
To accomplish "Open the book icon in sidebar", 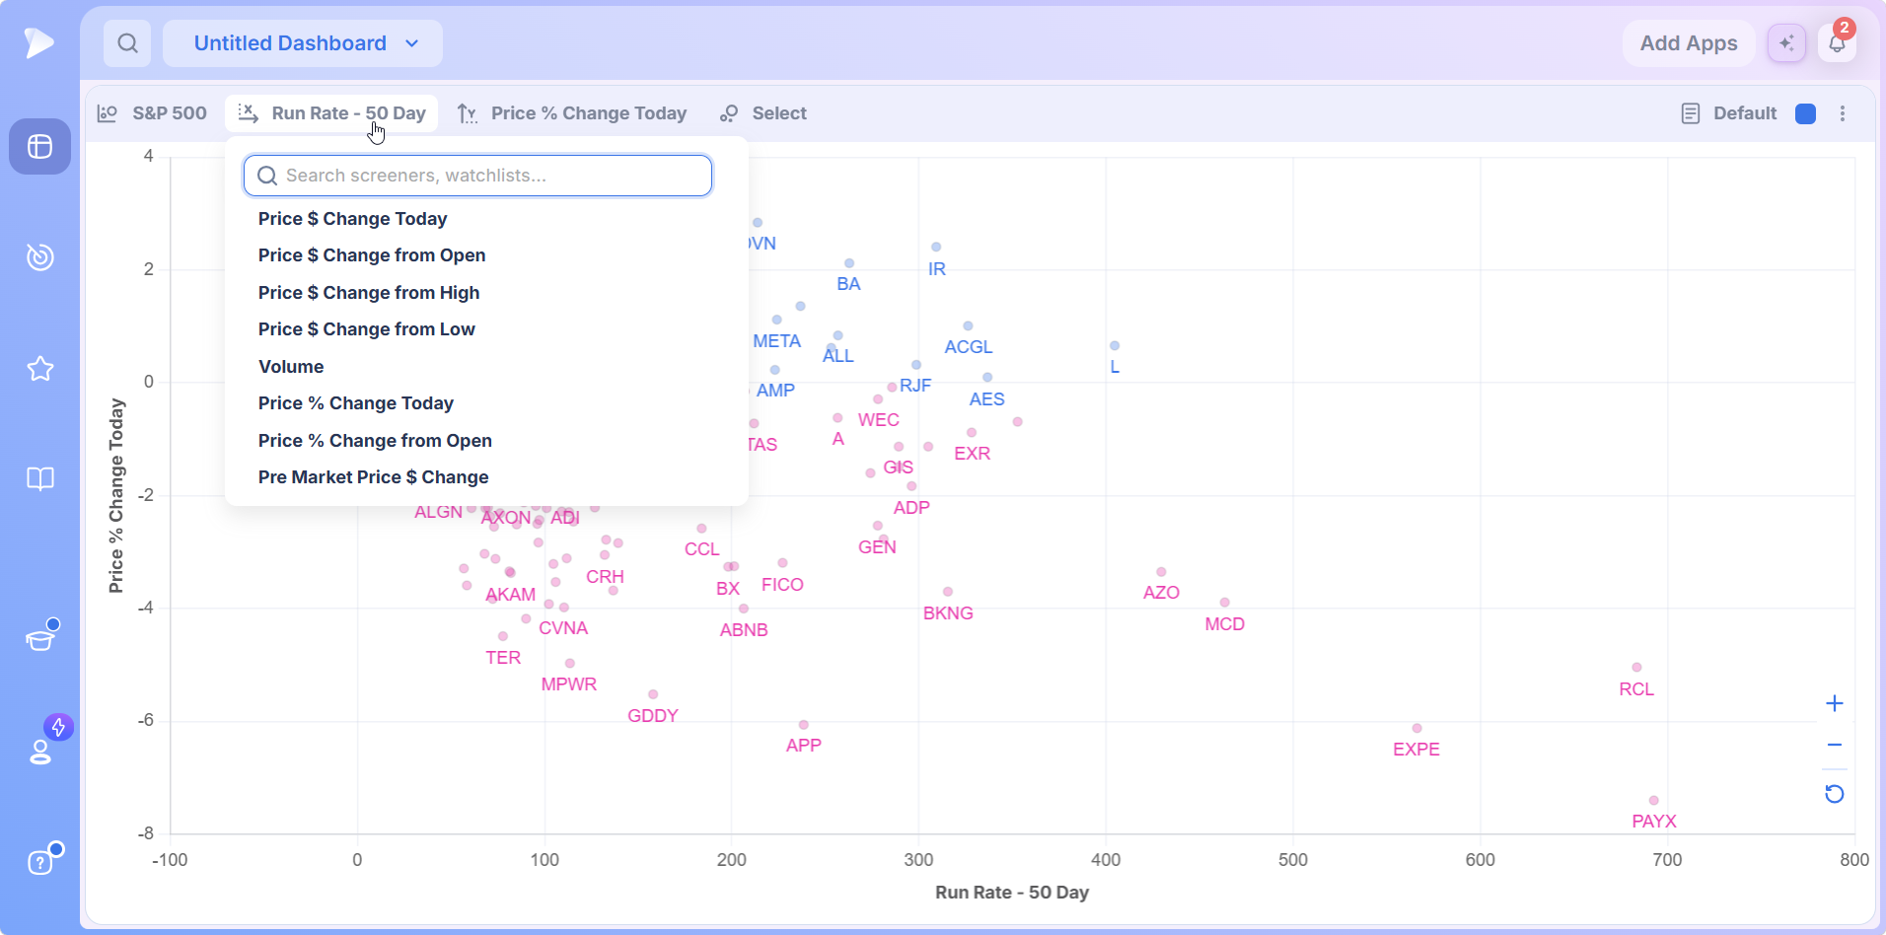I will click(x=39, y=479).
